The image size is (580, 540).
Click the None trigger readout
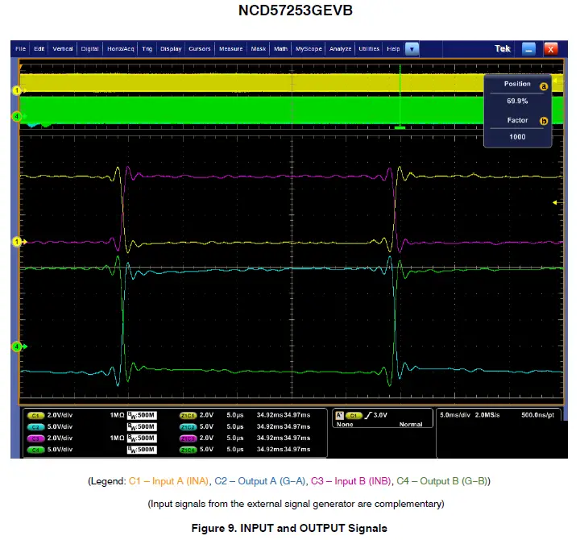click(x=345, y=425)
